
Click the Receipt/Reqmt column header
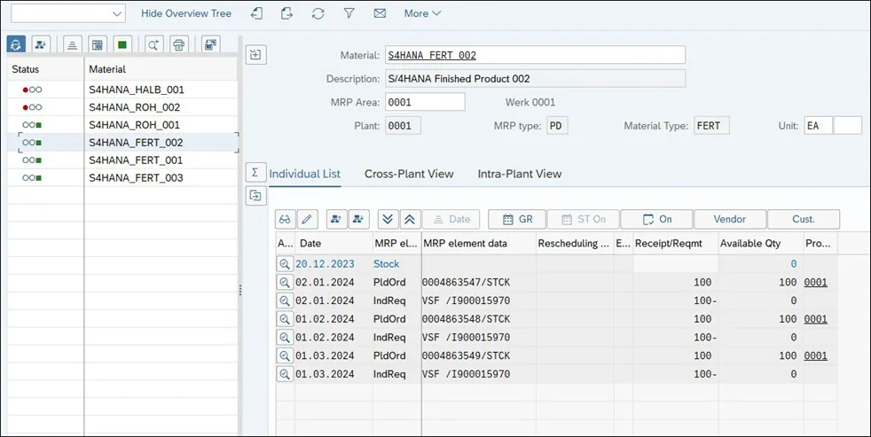pos(675,243)
